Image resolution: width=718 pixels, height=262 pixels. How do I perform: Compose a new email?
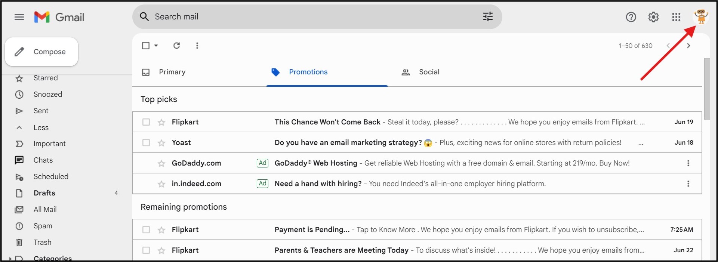click(x=41, y=52)
